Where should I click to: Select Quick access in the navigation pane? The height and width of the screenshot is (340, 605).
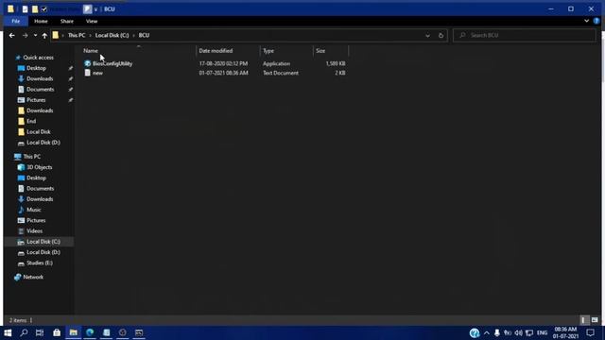(x=38, y=58)
